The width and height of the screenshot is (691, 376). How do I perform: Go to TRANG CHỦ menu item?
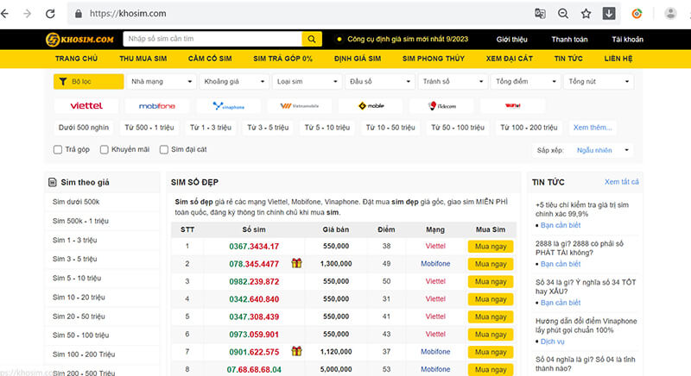click(76, 59)
